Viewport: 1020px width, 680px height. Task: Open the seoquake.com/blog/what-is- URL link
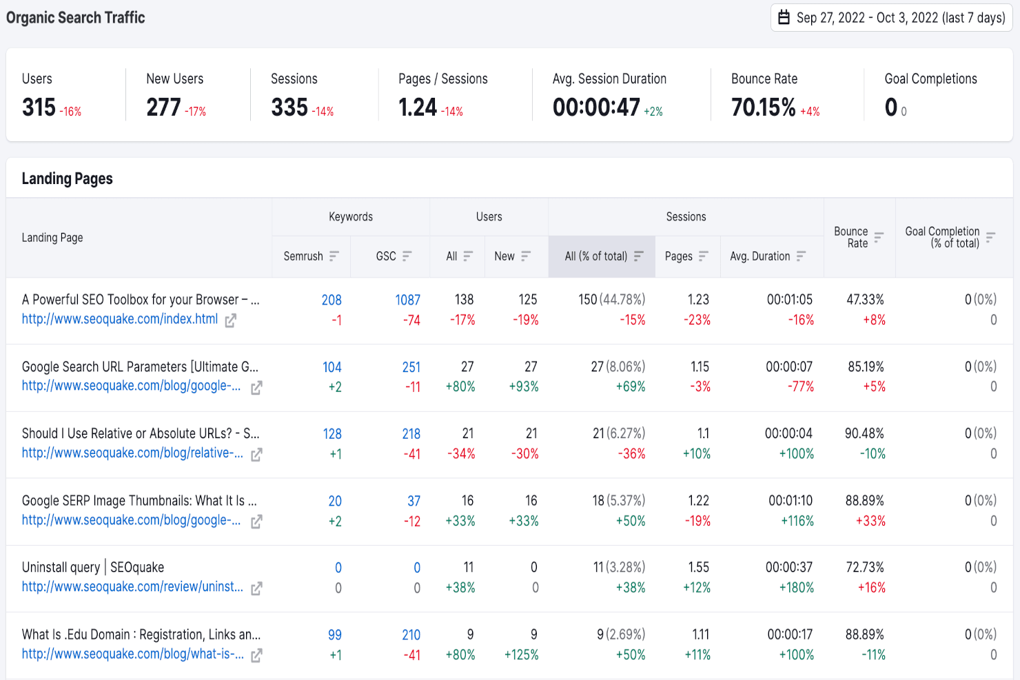[x=132, y=653]
